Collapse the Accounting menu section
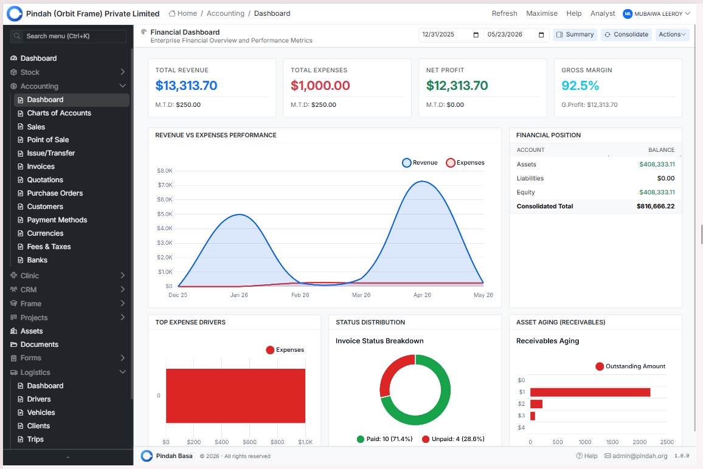Screen dimensions: 703x469 68,86
